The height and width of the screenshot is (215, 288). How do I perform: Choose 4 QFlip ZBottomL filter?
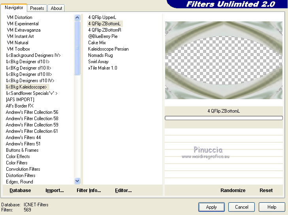105,24
